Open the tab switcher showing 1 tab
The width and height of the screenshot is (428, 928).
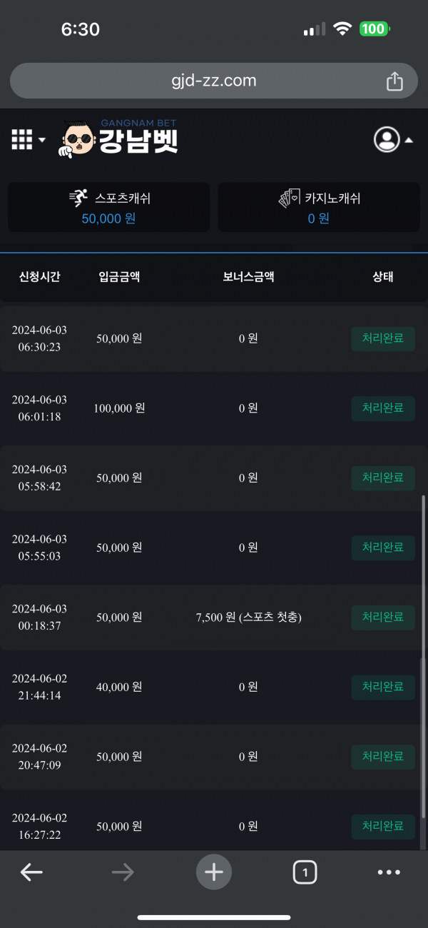(305, 872)
